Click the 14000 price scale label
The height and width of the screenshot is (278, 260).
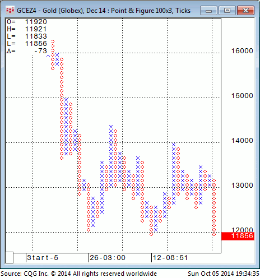242,141
